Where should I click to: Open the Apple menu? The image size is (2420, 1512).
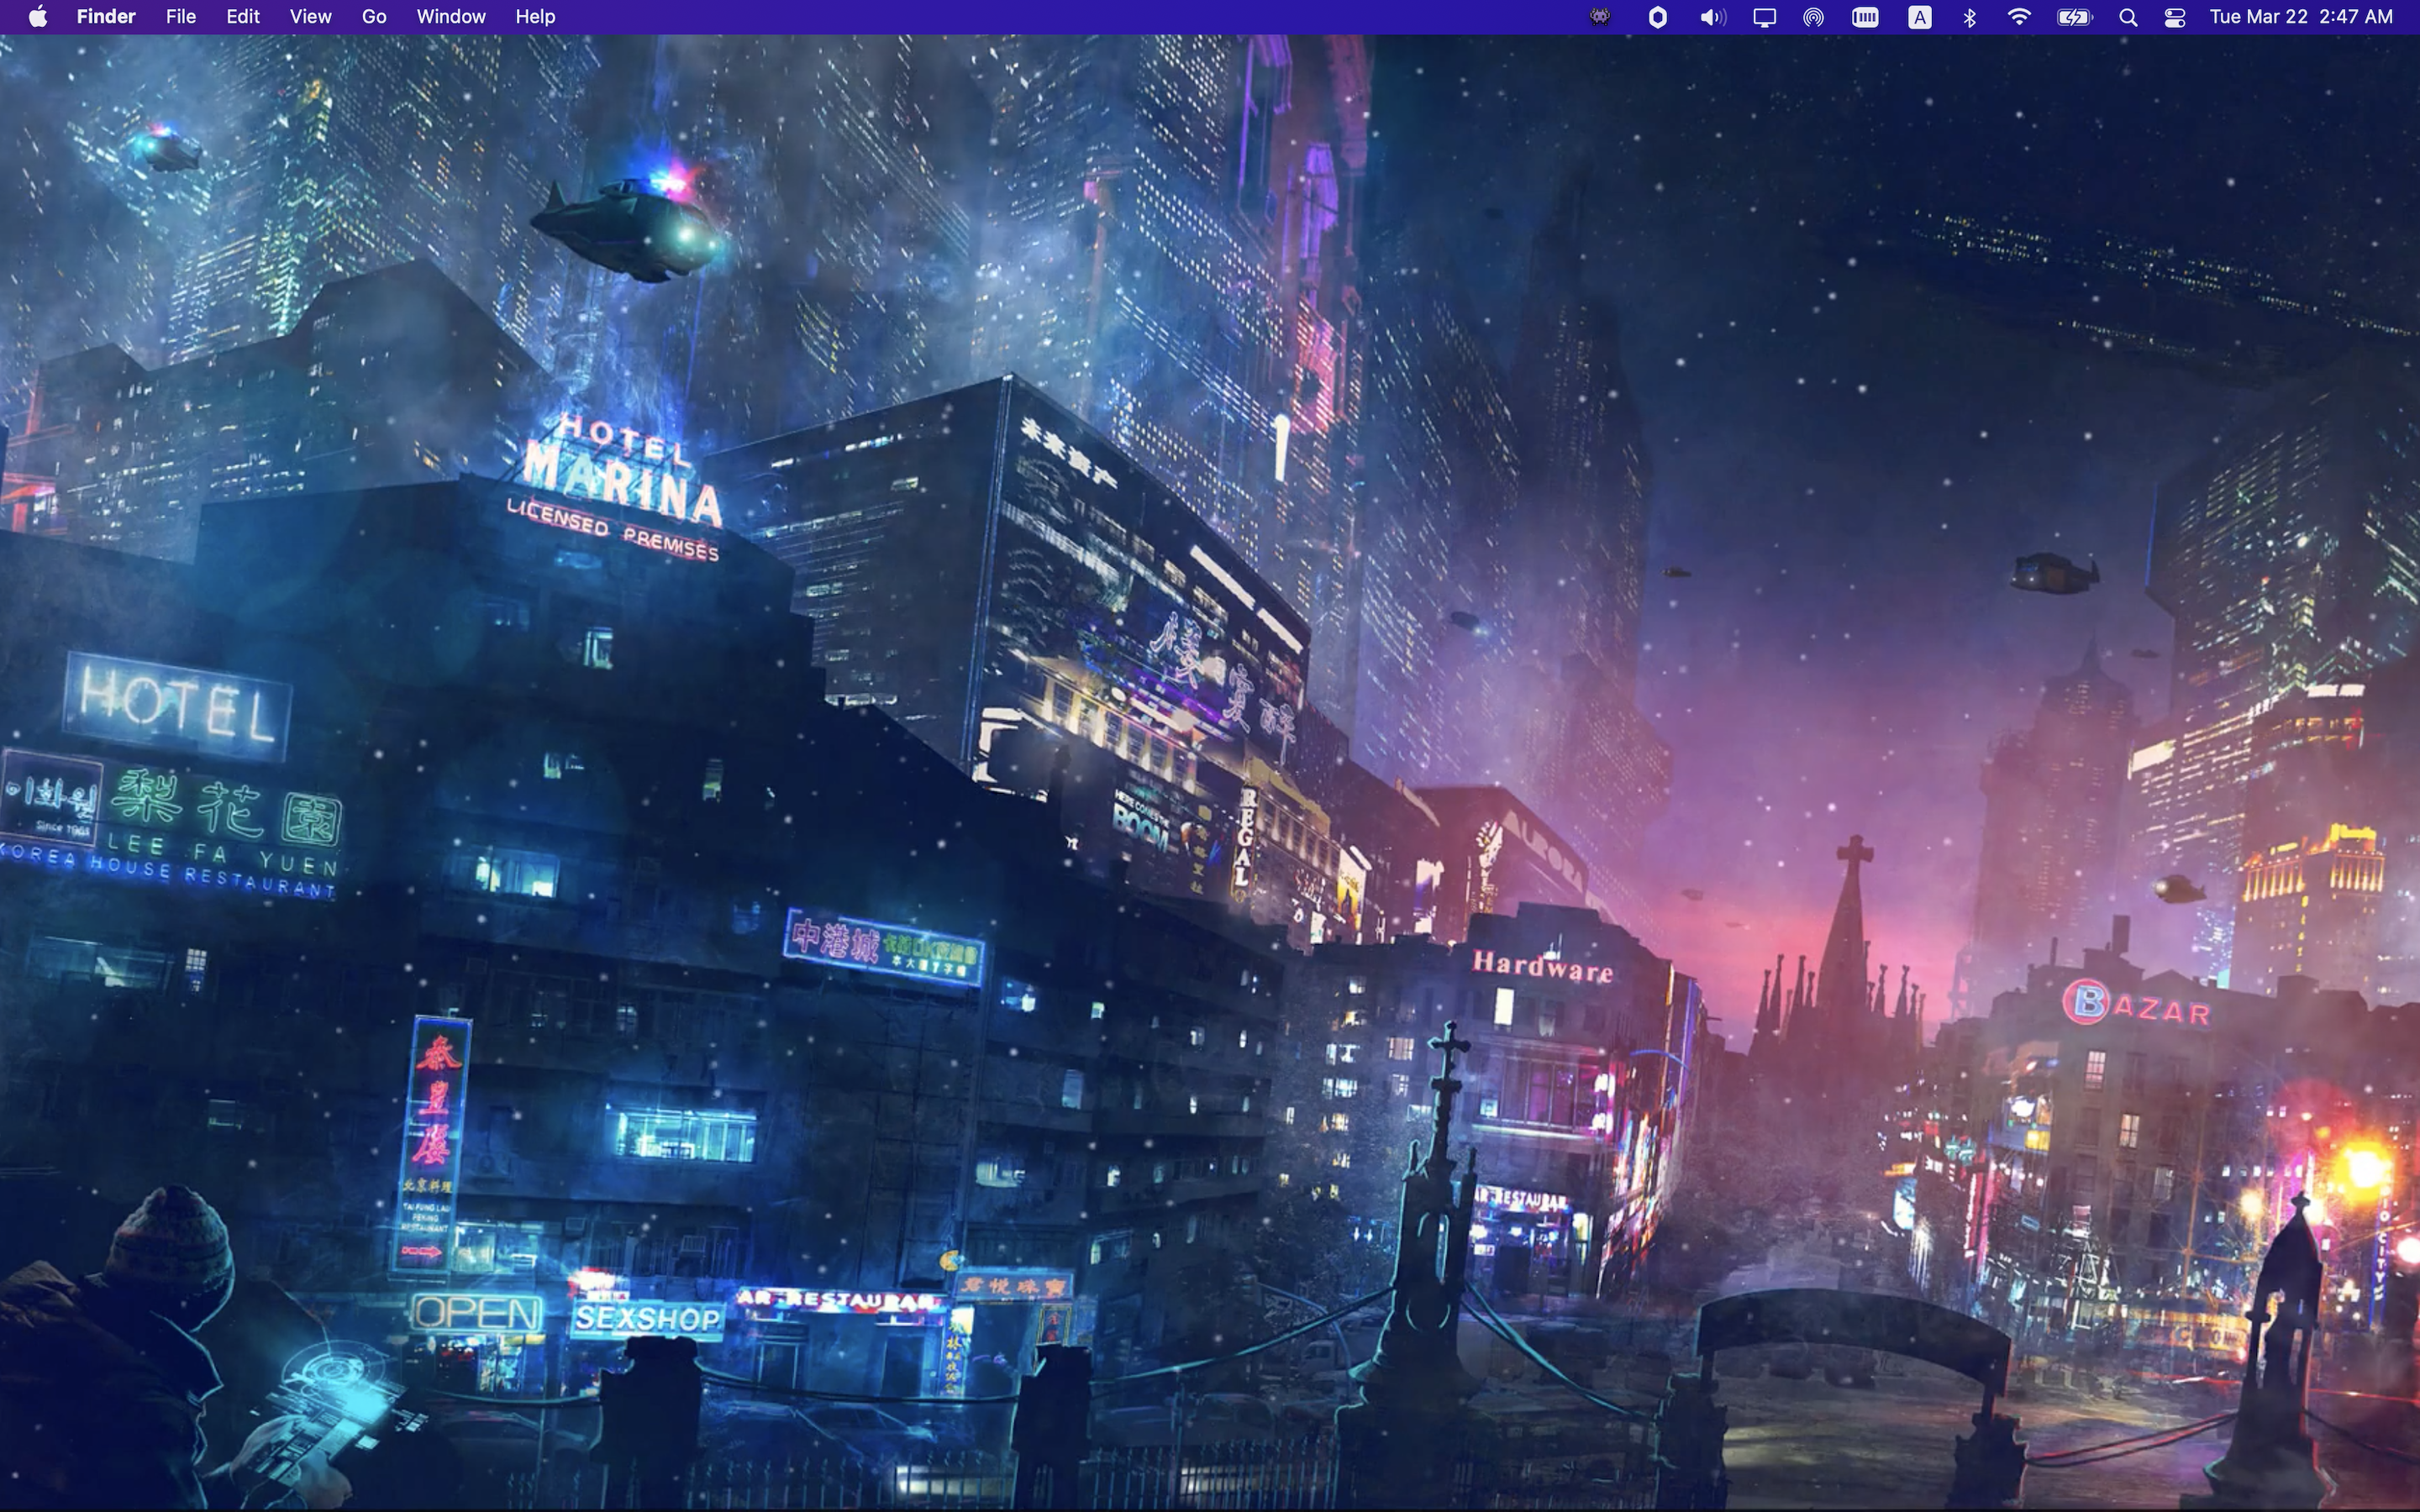coord(36,16)
